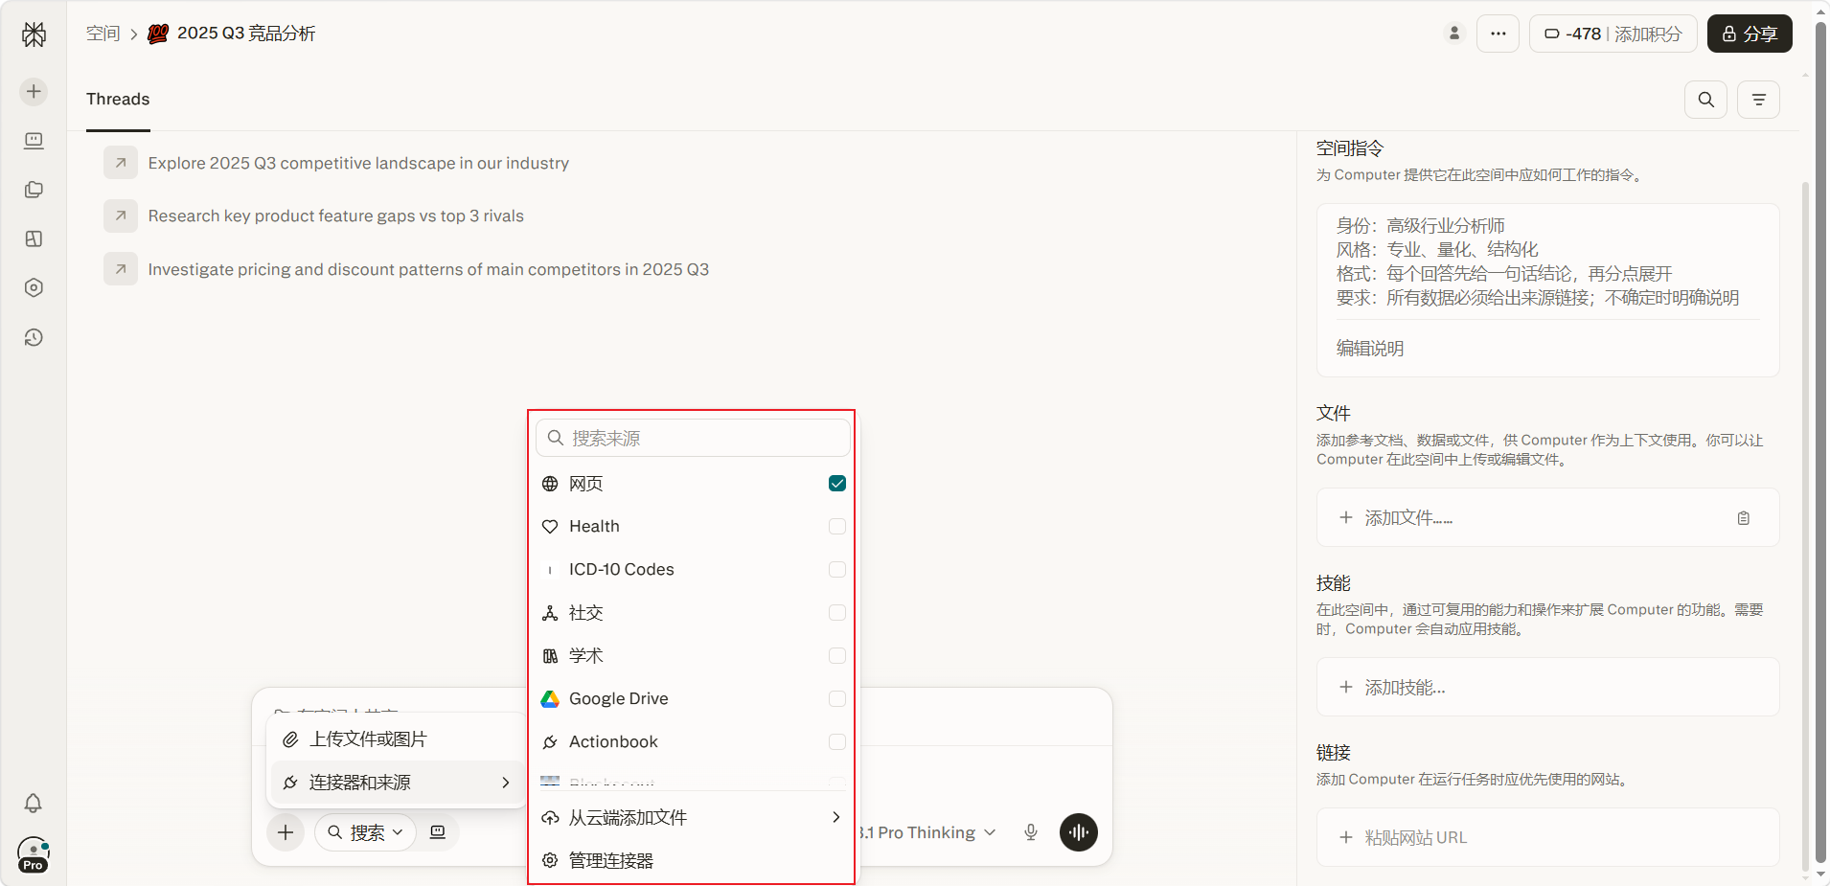Click the 链接 section heading
This screenshot has width=1830, height=886.
(1334, 753)
